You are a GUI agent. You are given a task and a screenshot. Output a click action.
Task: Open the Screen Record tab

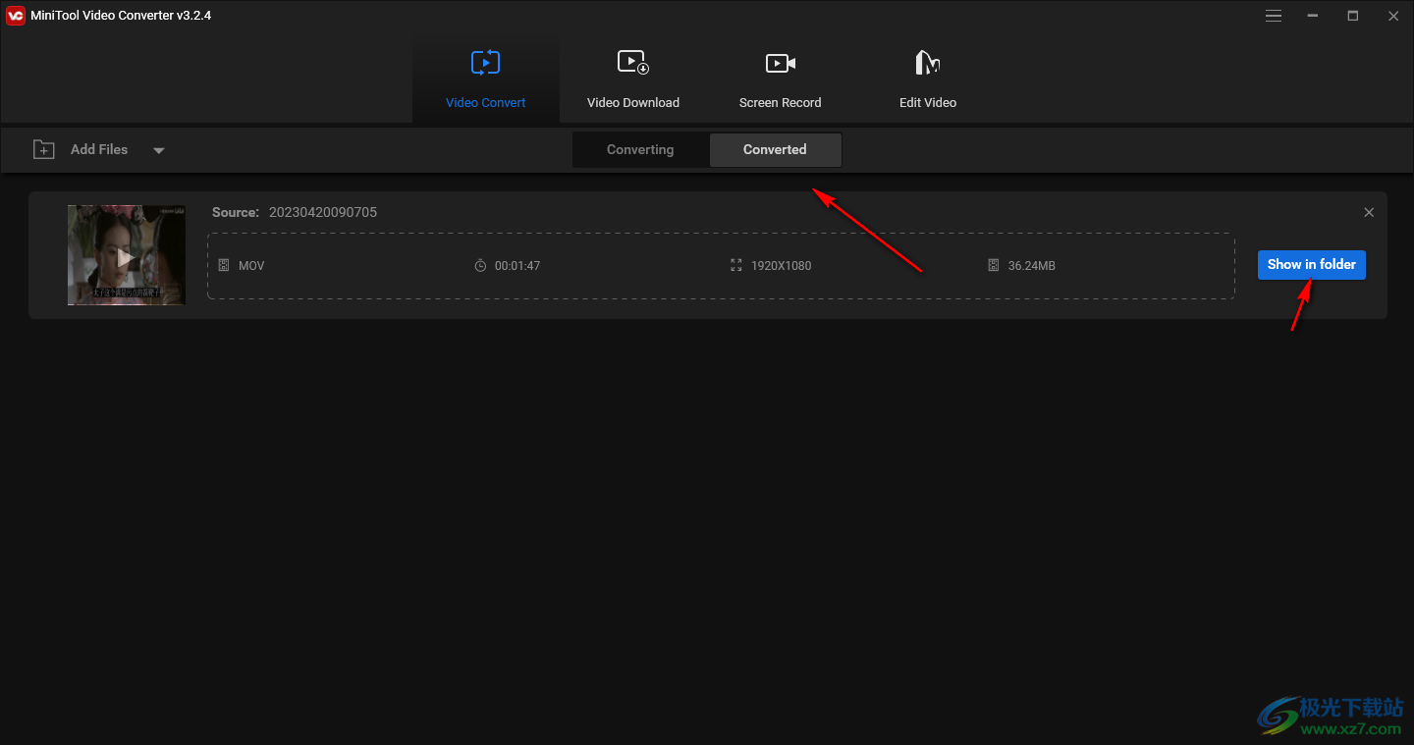[781, 80]
